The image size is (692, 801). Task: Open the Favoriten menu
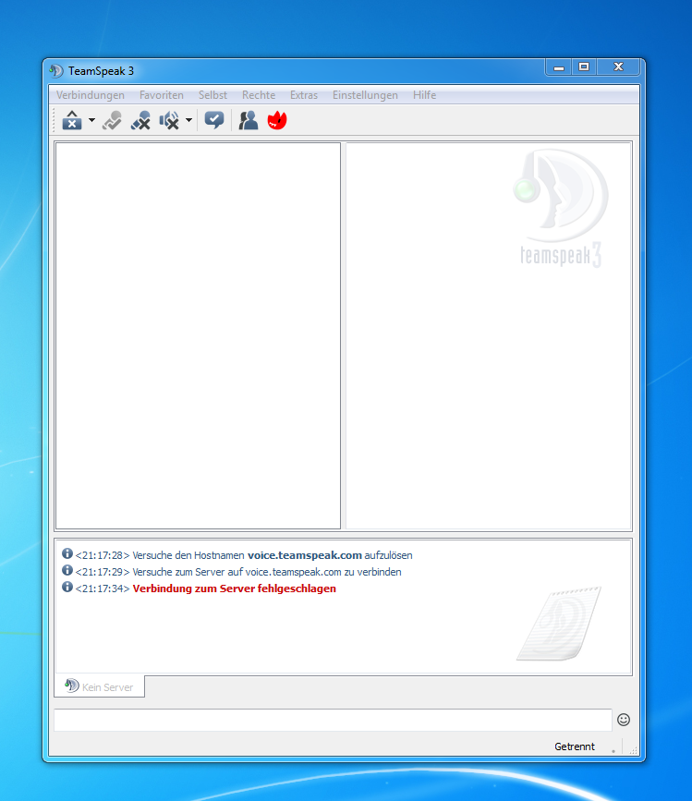click(x=162, y=95)
